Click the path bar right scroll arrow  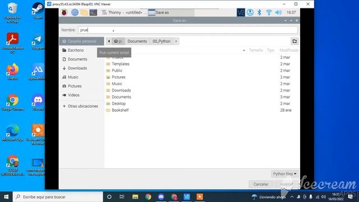[x=176, y=41]
